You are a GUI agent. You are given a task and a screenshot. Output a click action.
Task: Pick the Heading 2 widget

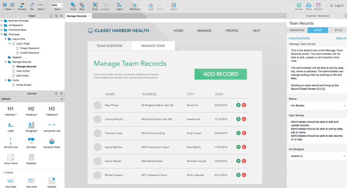pyautogui.click(x=31, y=111)
